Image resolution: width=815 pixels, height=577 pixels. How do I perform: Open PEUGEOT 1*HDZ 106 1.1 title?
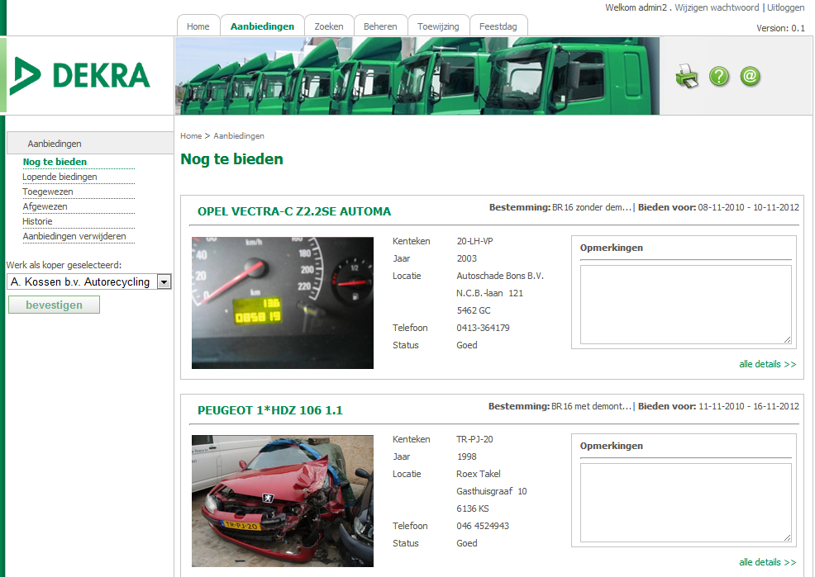(269, 410)
